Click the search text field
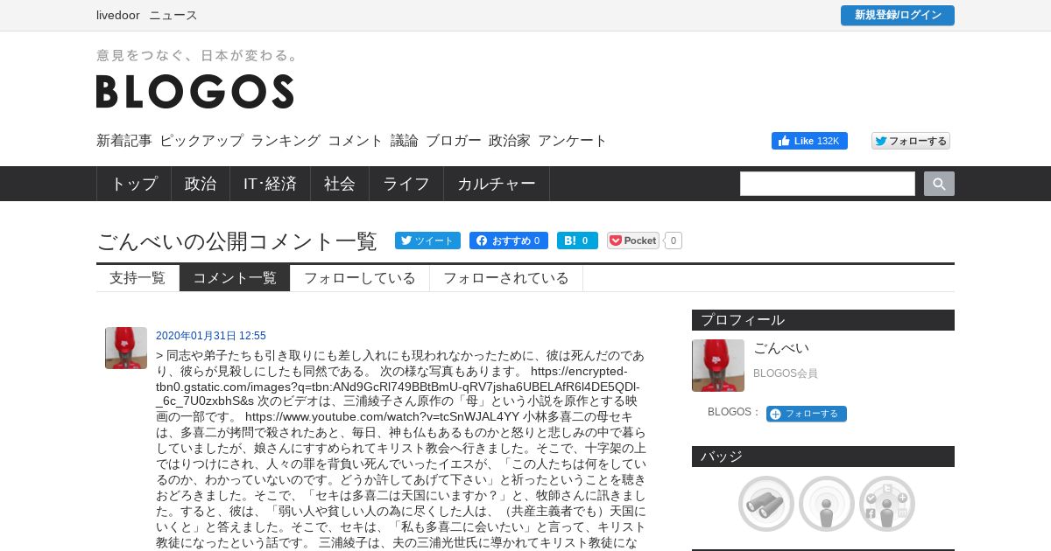The height and width of the screenshot is (551, 1051). pos(828,184)
